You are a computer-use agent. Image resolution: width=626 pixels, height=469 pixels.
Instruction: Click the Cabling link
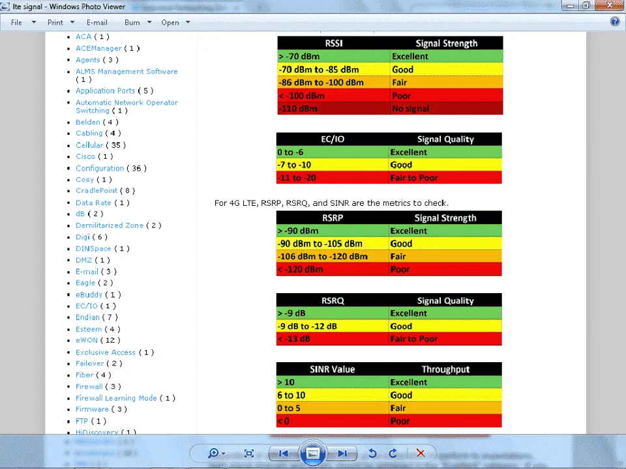(x=89, y=133)
